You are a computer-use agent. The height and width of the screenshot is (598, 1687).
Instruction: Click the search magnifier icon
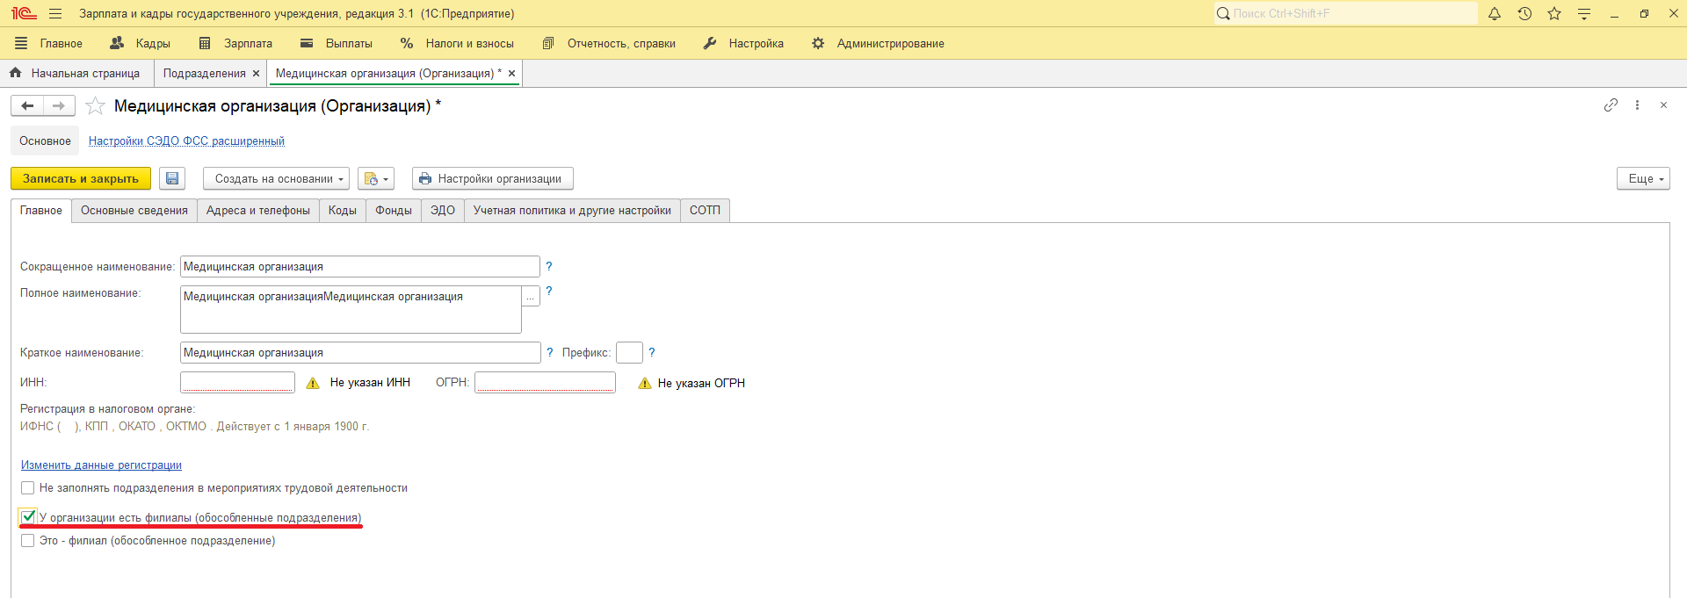click(x=1223, y=14)
